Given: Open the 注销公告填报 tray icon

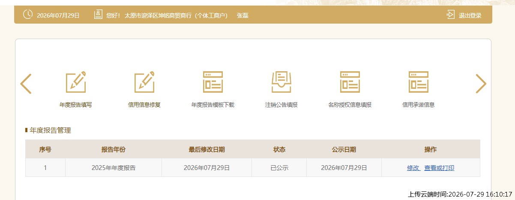Looking at the screenshot, I should pos(281,82).
